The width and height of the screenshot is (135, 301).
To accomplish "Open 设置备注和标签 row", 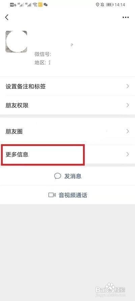I will (x=67, y=86).
